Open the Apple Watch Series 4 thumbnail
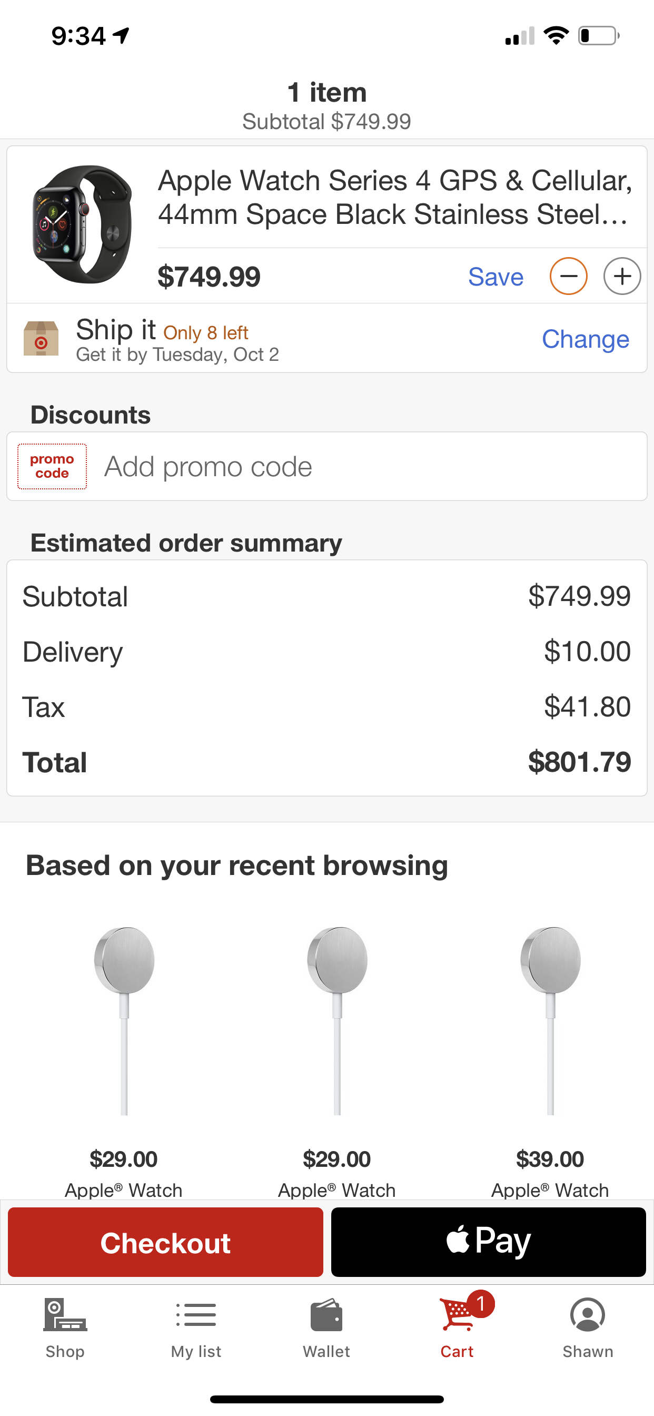 [x=83, y=224]
